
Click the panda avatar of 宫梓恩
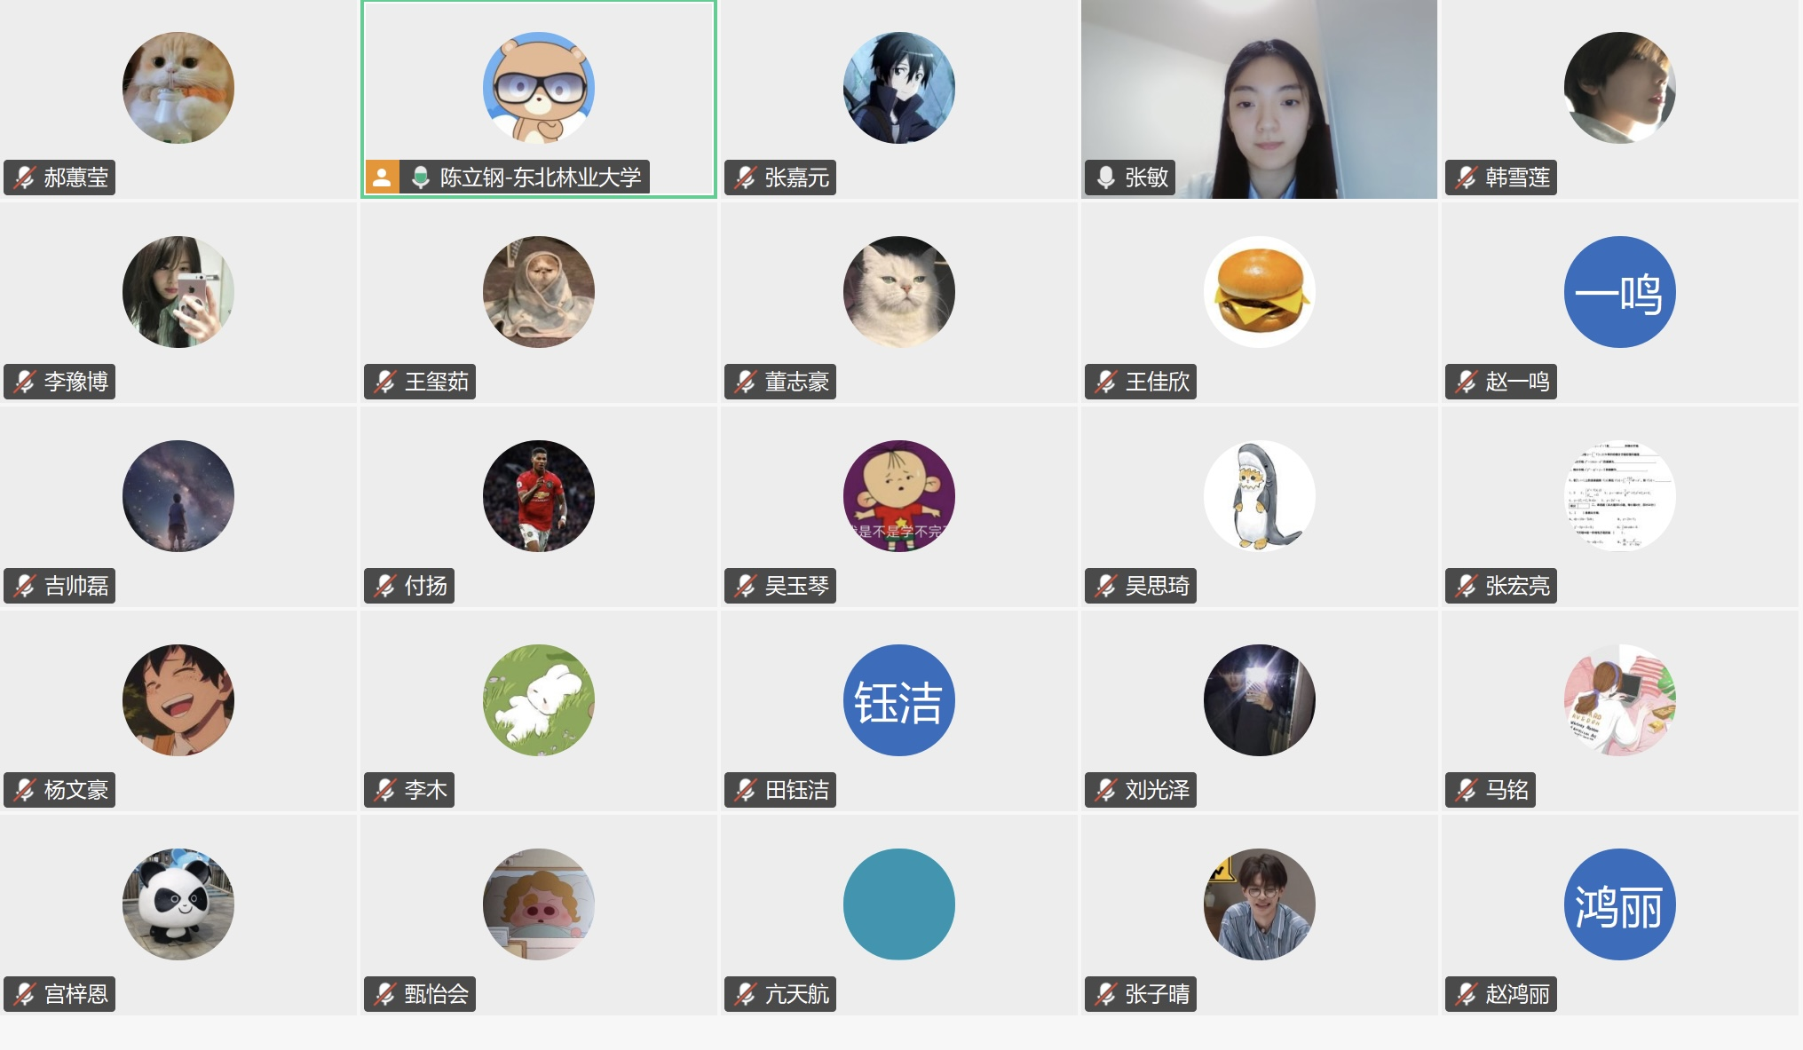(178, 904)
